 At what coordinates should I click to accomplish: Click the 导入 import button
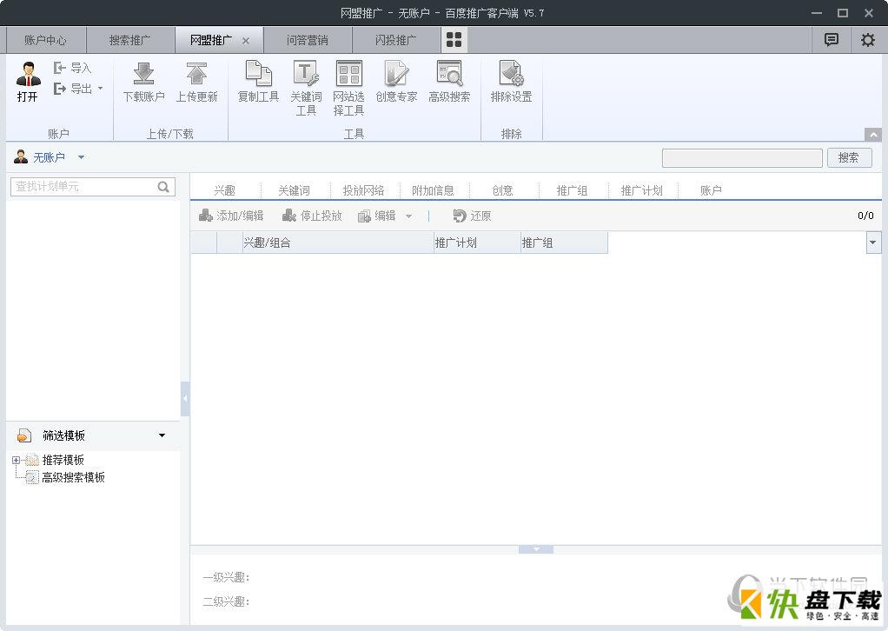(x=72, y=68)
